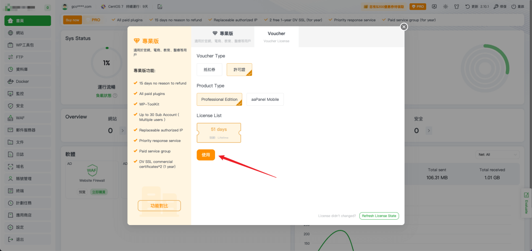Open the edit note icon beside uptime
The image size is (532, 251).
(160, 7)
